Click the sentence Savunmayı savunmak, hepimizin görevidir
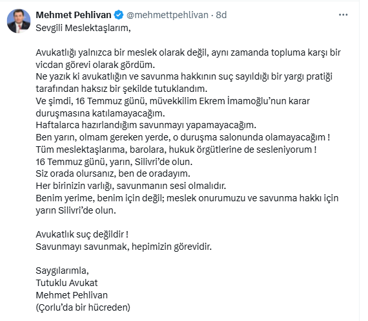Image resolution: width=368 pixels, height=321 pixels. tap(124, 247)
